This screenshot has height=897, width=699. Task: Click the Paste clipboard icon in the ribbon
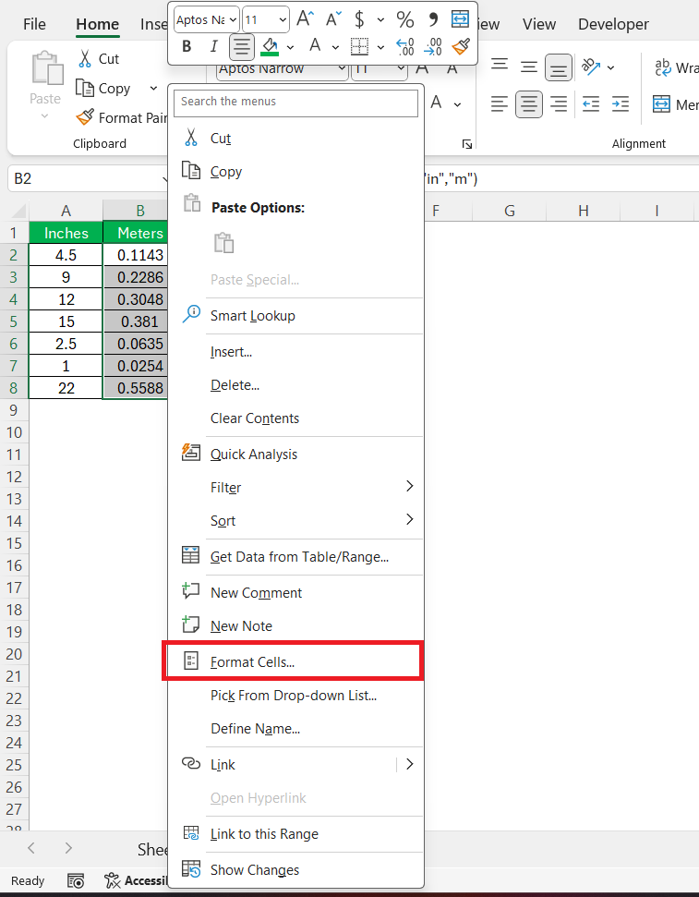[47, 68]
